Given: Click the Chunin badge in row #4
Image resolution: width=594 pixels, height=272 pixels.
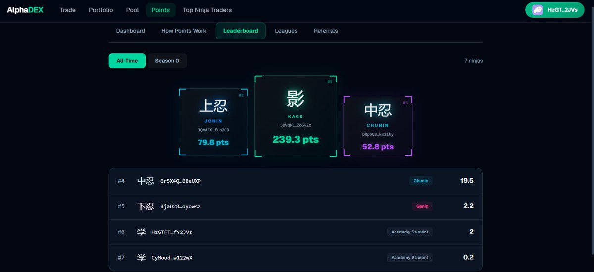Looking at the screenshot, I should click(421, 181).
